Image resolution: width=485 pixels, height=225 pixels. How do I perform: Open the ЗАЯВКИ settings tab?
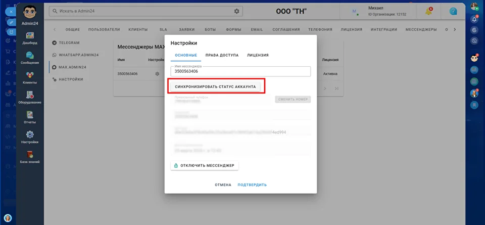pyautogui.click(x=187, y=30)
